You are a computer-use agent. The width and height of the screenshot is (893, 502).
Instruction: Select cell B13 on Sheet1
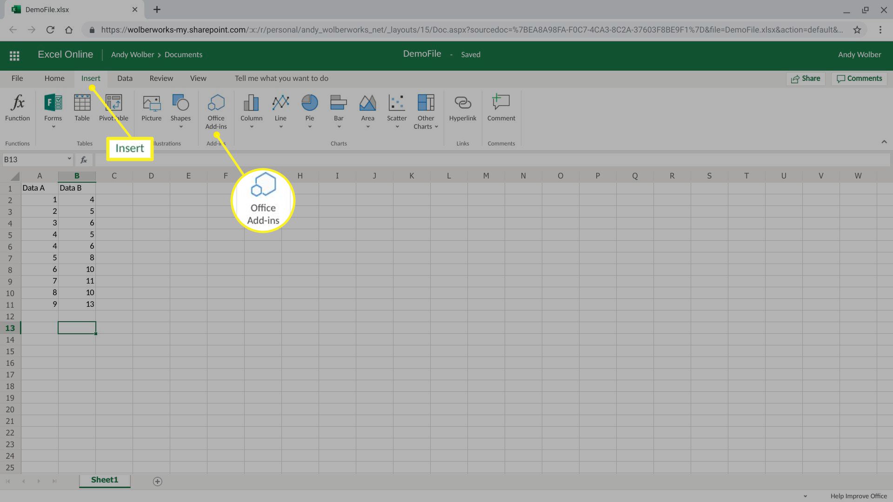coord(77,328)
